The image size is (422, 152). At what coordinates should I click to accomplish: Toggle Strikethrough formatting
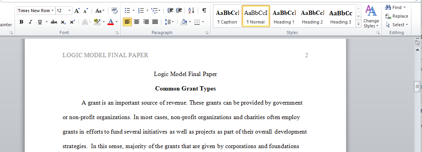click(x=54, y=22)
